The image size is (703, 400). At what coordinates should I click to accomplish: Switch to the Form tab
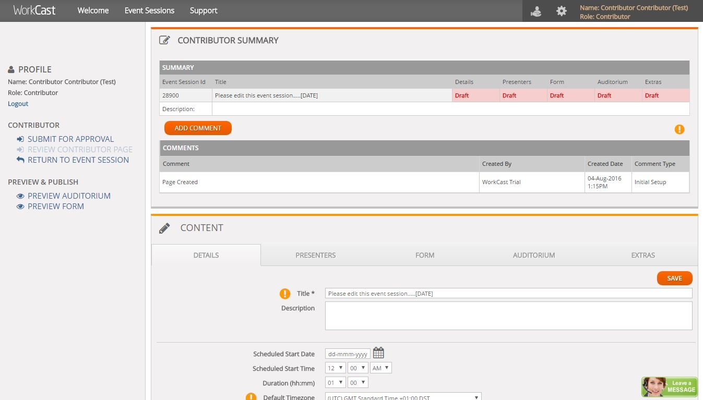[425, 255]
